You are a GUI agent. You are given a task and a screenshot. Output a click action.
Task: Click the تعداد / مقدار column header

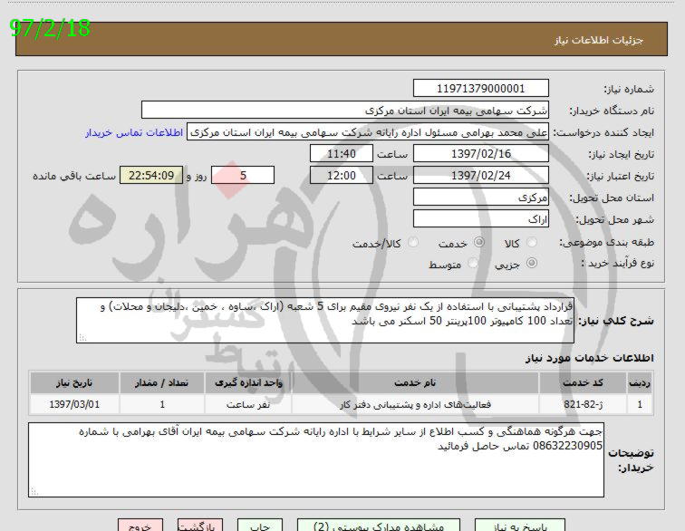162,382
